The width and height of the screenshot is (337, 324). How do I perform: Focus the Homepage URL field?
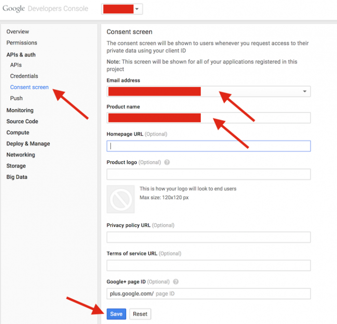(208, 146)
